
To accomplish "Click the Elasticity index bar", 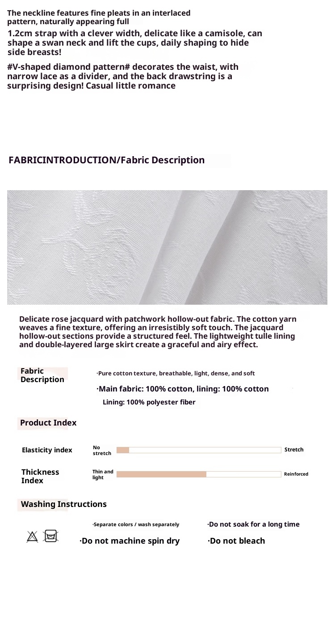I will tap(199, 450).
